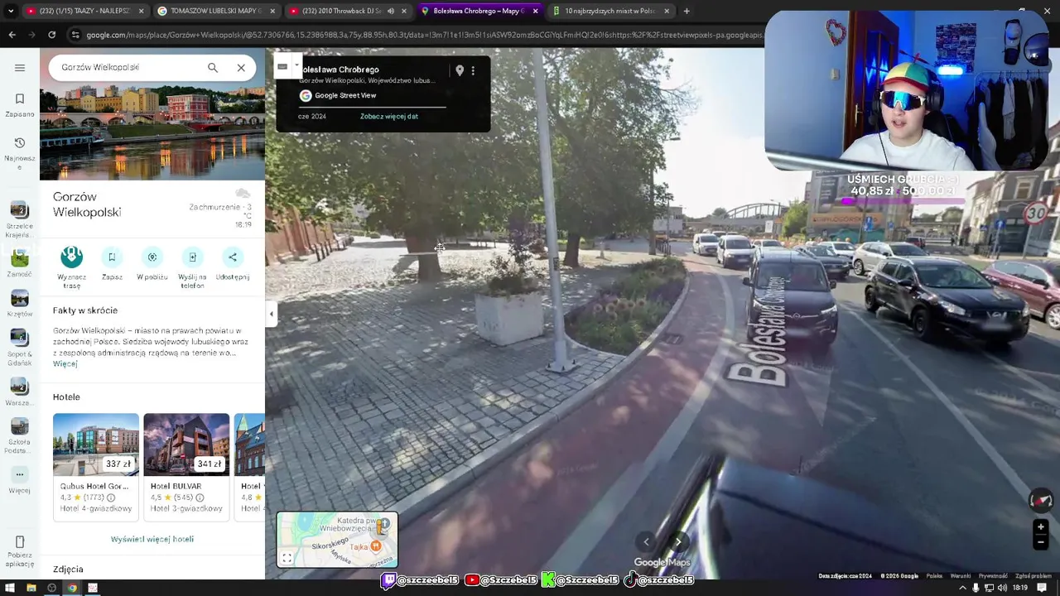Click Zgłoś problem footer link
This screenshot has height=596, width=1060.
tap(1033, 576)
